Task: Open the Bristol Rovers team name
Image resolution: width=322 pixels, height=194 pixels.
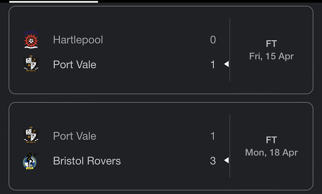Action: 87,161
